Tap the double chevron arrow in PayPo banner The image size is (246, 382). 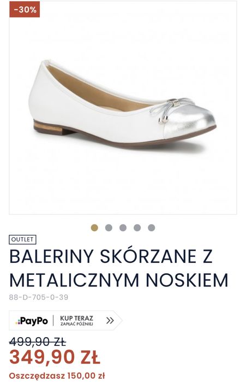click(x=110, y=321)
